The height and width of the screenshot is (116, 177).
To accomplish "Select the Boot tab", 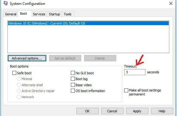I will pos(24,14).
